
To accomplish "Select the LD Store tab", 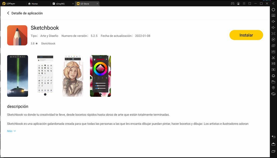I will (x=85, y=4).
